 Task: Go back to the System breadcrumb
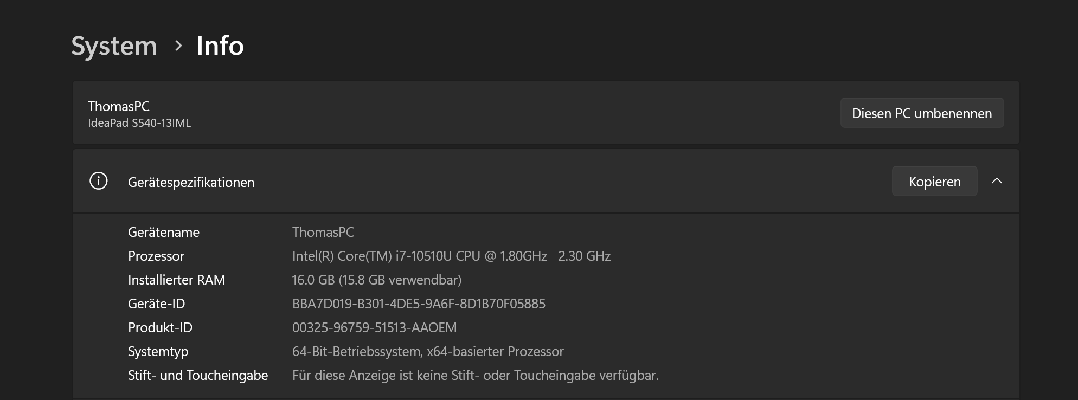pyautogui.click(x=114, y=46)
